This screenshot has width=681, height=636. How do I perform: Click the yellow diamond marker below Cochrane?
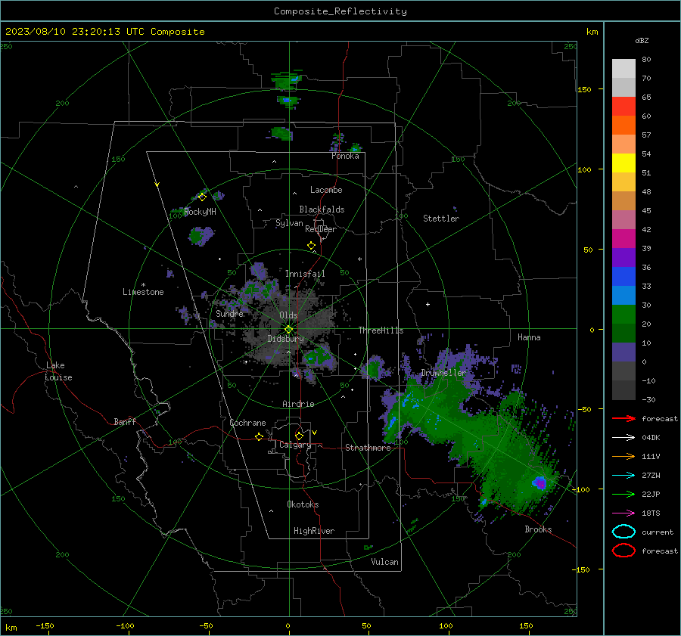[x=259, y=436]
